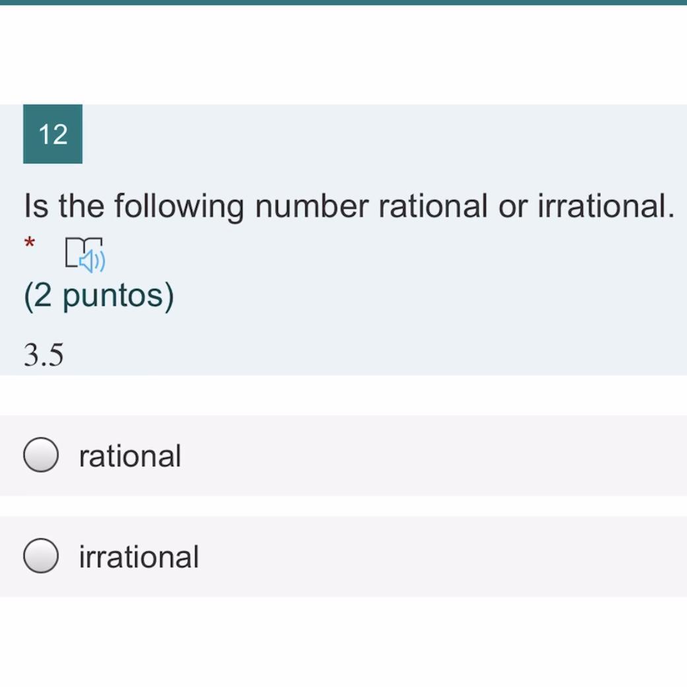
Task: Click empty space in the irrational option row
Action: coord(429,556)
